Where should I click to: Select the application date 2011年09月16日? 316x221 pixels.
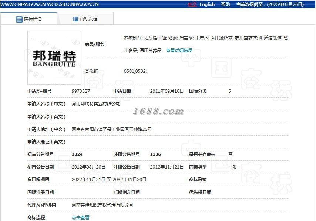click(167, 91)
